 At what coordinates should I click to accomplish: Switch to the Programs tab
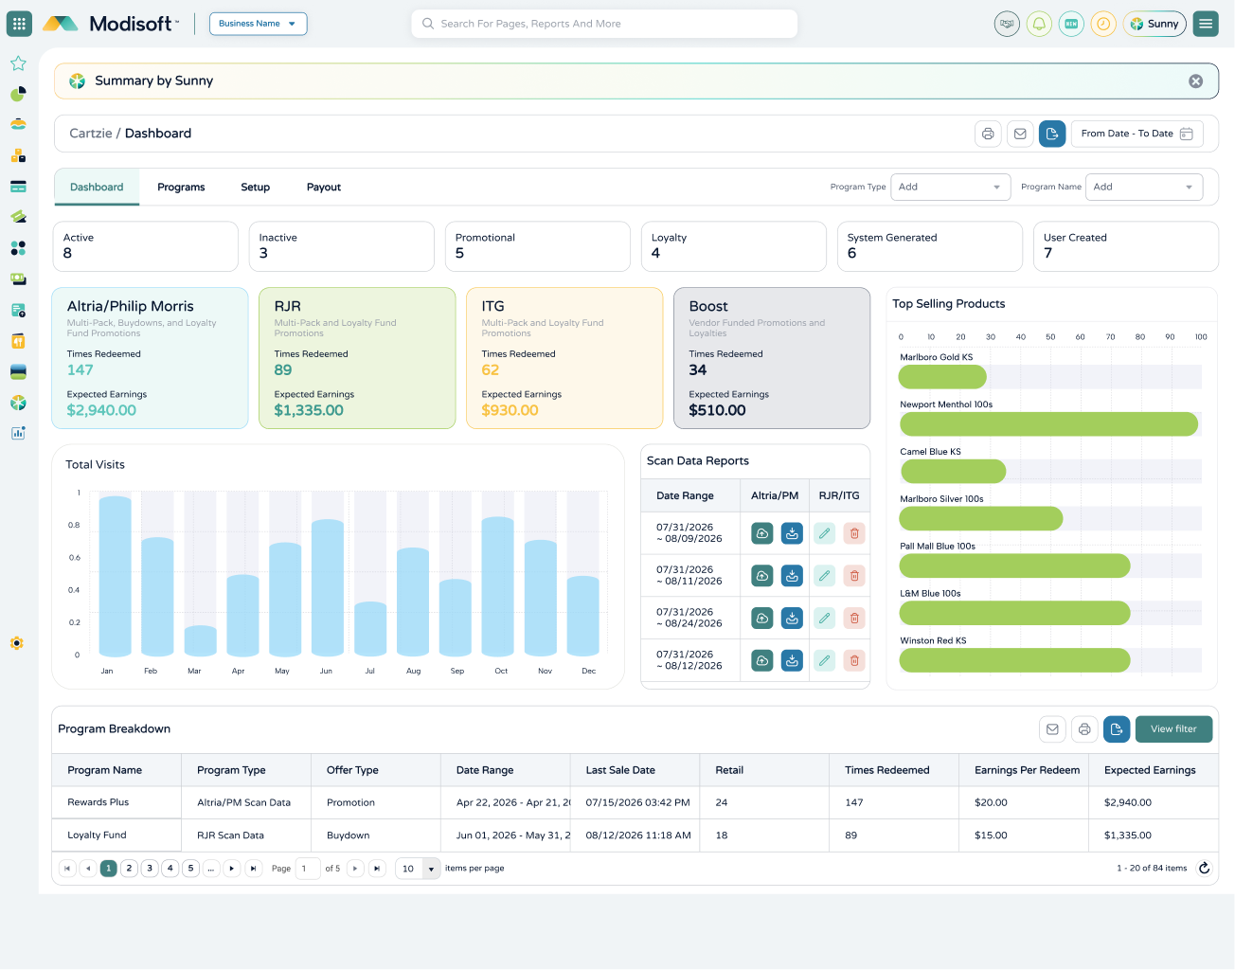click(181, 188)
